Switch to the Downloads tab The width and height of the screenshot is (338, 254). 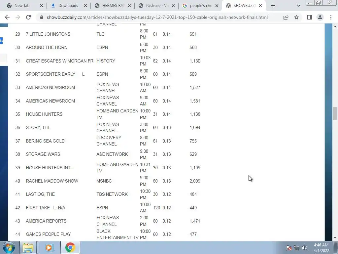tap(68, 6)
